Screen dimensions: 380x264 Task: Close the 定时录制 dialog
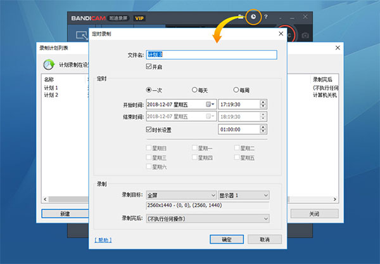(281, 34)
